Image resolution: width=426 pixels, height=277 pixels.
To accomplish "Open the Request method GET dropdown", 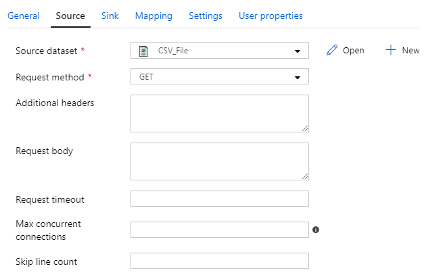I will coord(219,77).
